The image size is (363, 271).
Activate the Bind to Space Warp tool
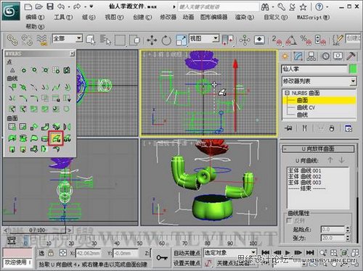click(41, 40)
